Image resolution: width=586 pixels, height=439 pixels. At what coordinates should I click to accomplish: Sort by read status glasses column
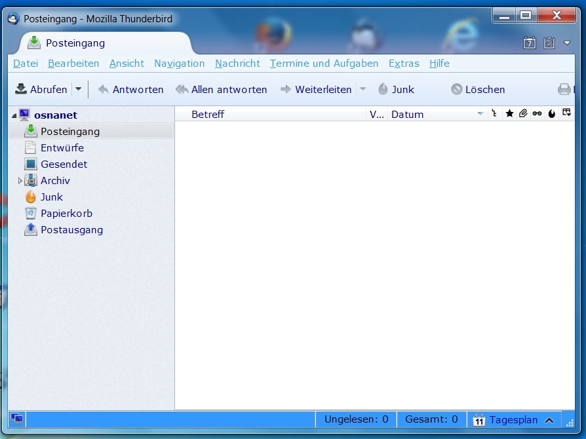tap(537, 113)
